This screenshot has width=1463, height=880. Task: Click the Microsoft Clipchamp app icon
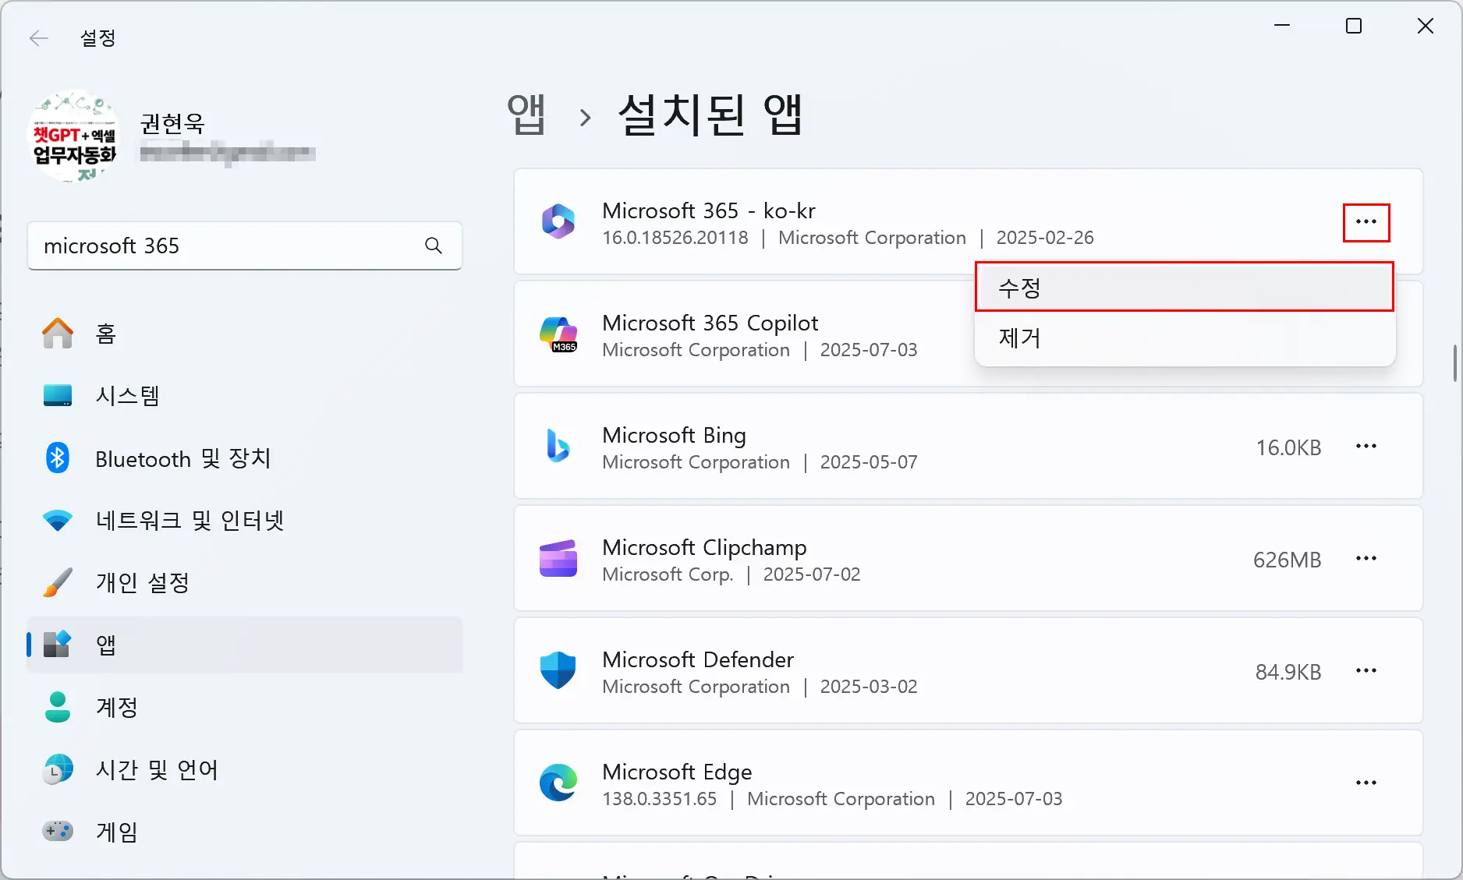click(x=558, y=559)
